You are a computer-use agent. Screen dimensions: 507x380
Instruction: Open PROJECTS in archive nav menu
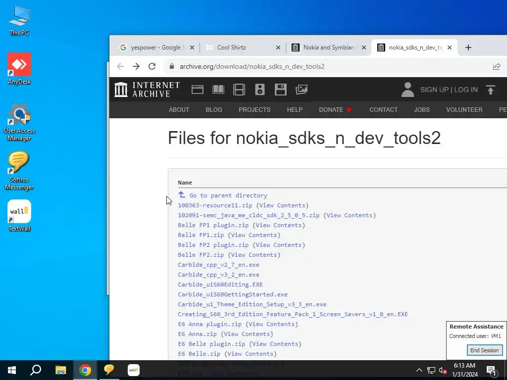254,109
